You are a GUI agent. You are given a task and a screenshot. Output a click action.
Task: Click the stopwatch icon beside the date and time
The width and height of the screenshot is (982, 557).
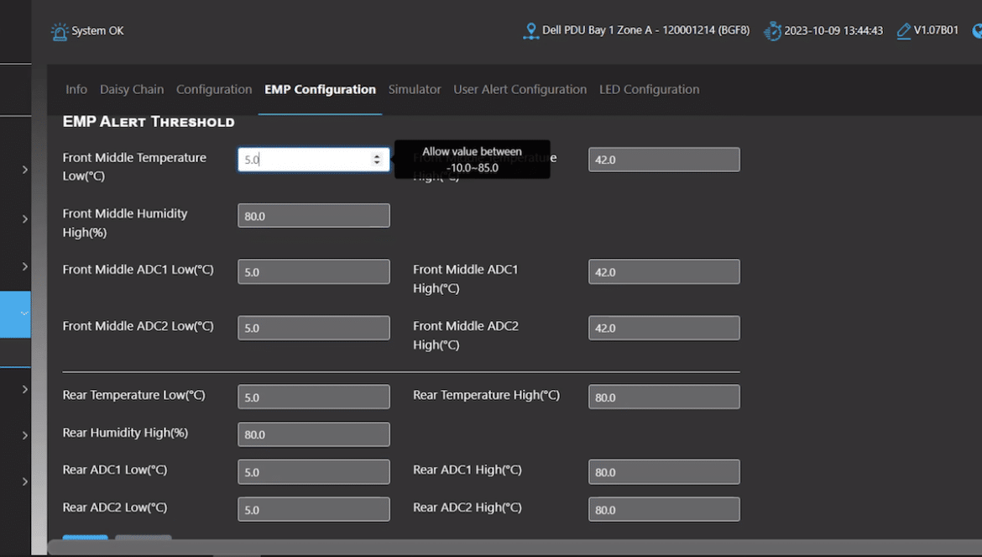pyautogui.click(x=772, y=31)
